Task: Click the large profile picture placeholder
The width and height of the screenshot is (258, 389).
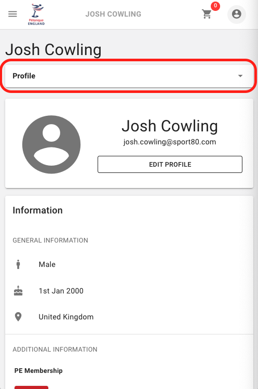Action: click(51, 144)
